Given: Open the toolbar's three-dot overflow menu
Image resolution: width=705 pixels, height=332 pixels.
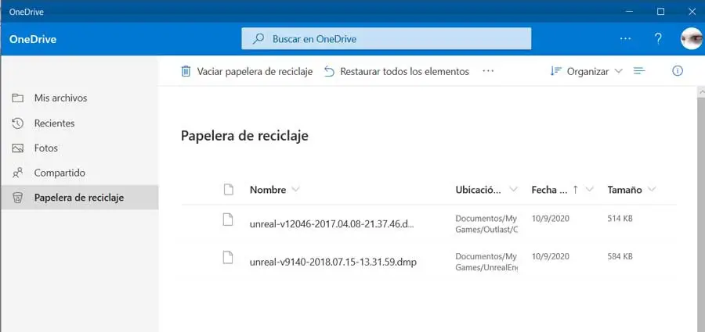Looking at the screenshot, I should (488, 71).
